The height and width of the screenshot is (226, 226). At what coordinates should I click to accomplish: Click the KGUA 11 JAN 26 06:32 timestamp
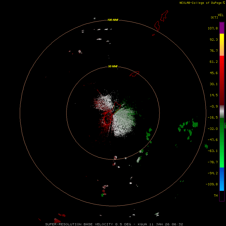click(160, 224)
